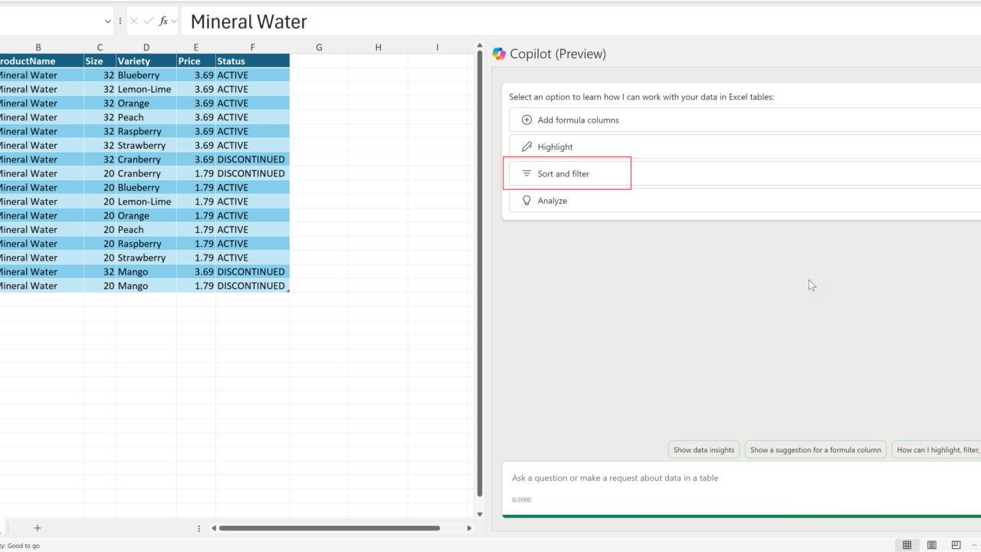Expand the fx function dropdown arrow
Viewport: 981px width, 552px height.
click(x=174, y=21)
